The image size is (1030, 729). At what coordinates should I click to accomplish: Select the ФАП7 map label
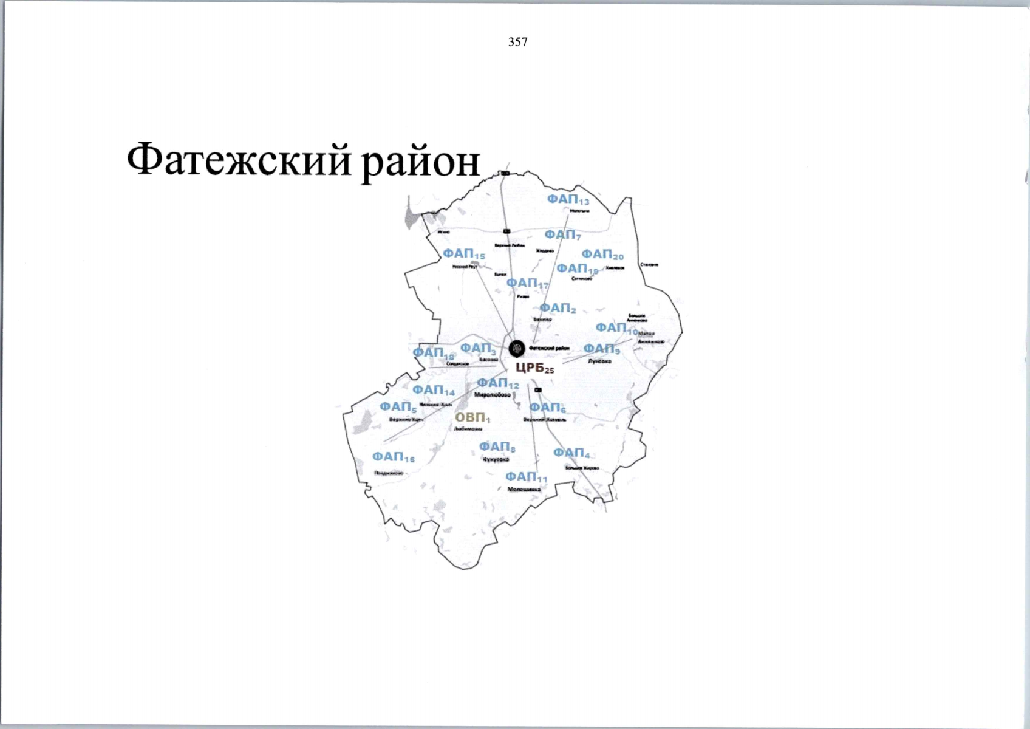tap(562, 235)
